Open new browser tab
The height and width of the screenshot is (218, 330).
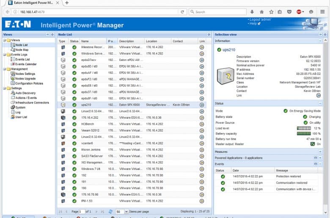tap(67, 3)
